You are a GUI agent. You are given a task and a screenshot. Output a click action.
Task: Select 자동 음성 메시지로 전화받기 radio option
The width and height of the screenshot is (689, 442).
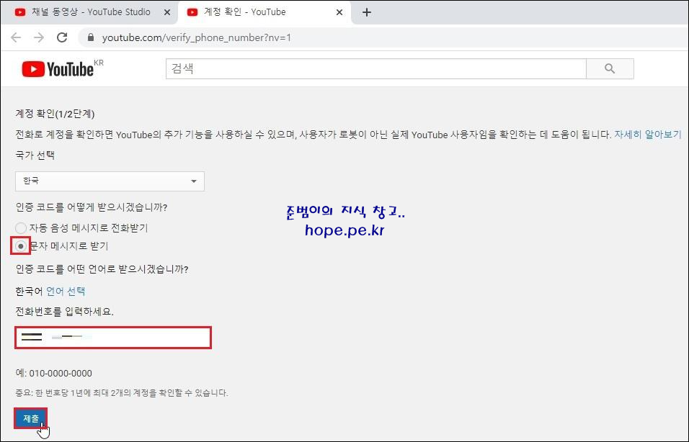pyautogui.click(x=21, y=228)
